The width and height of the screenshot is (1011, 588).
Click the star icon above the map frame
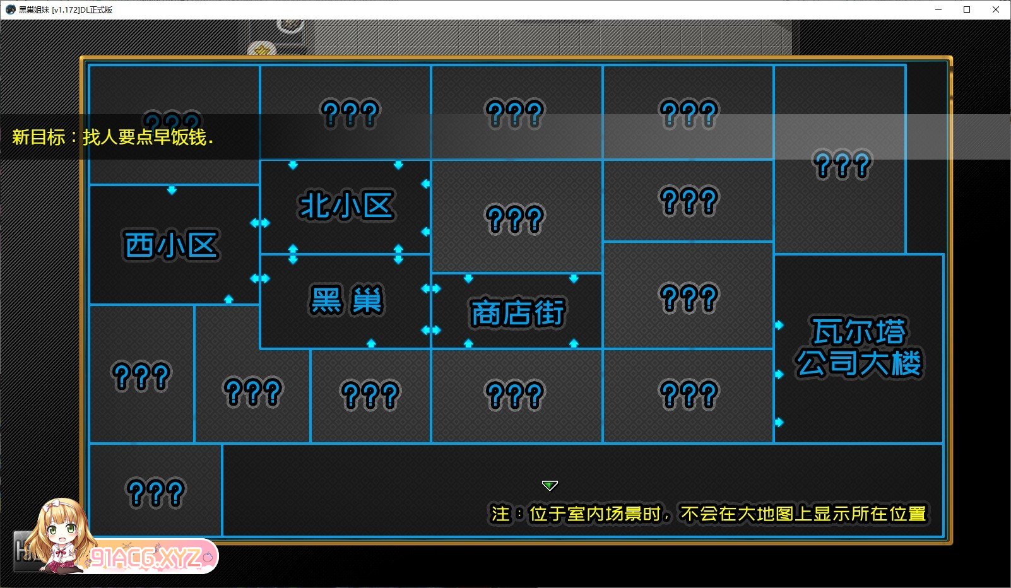(x=262, y=49)
